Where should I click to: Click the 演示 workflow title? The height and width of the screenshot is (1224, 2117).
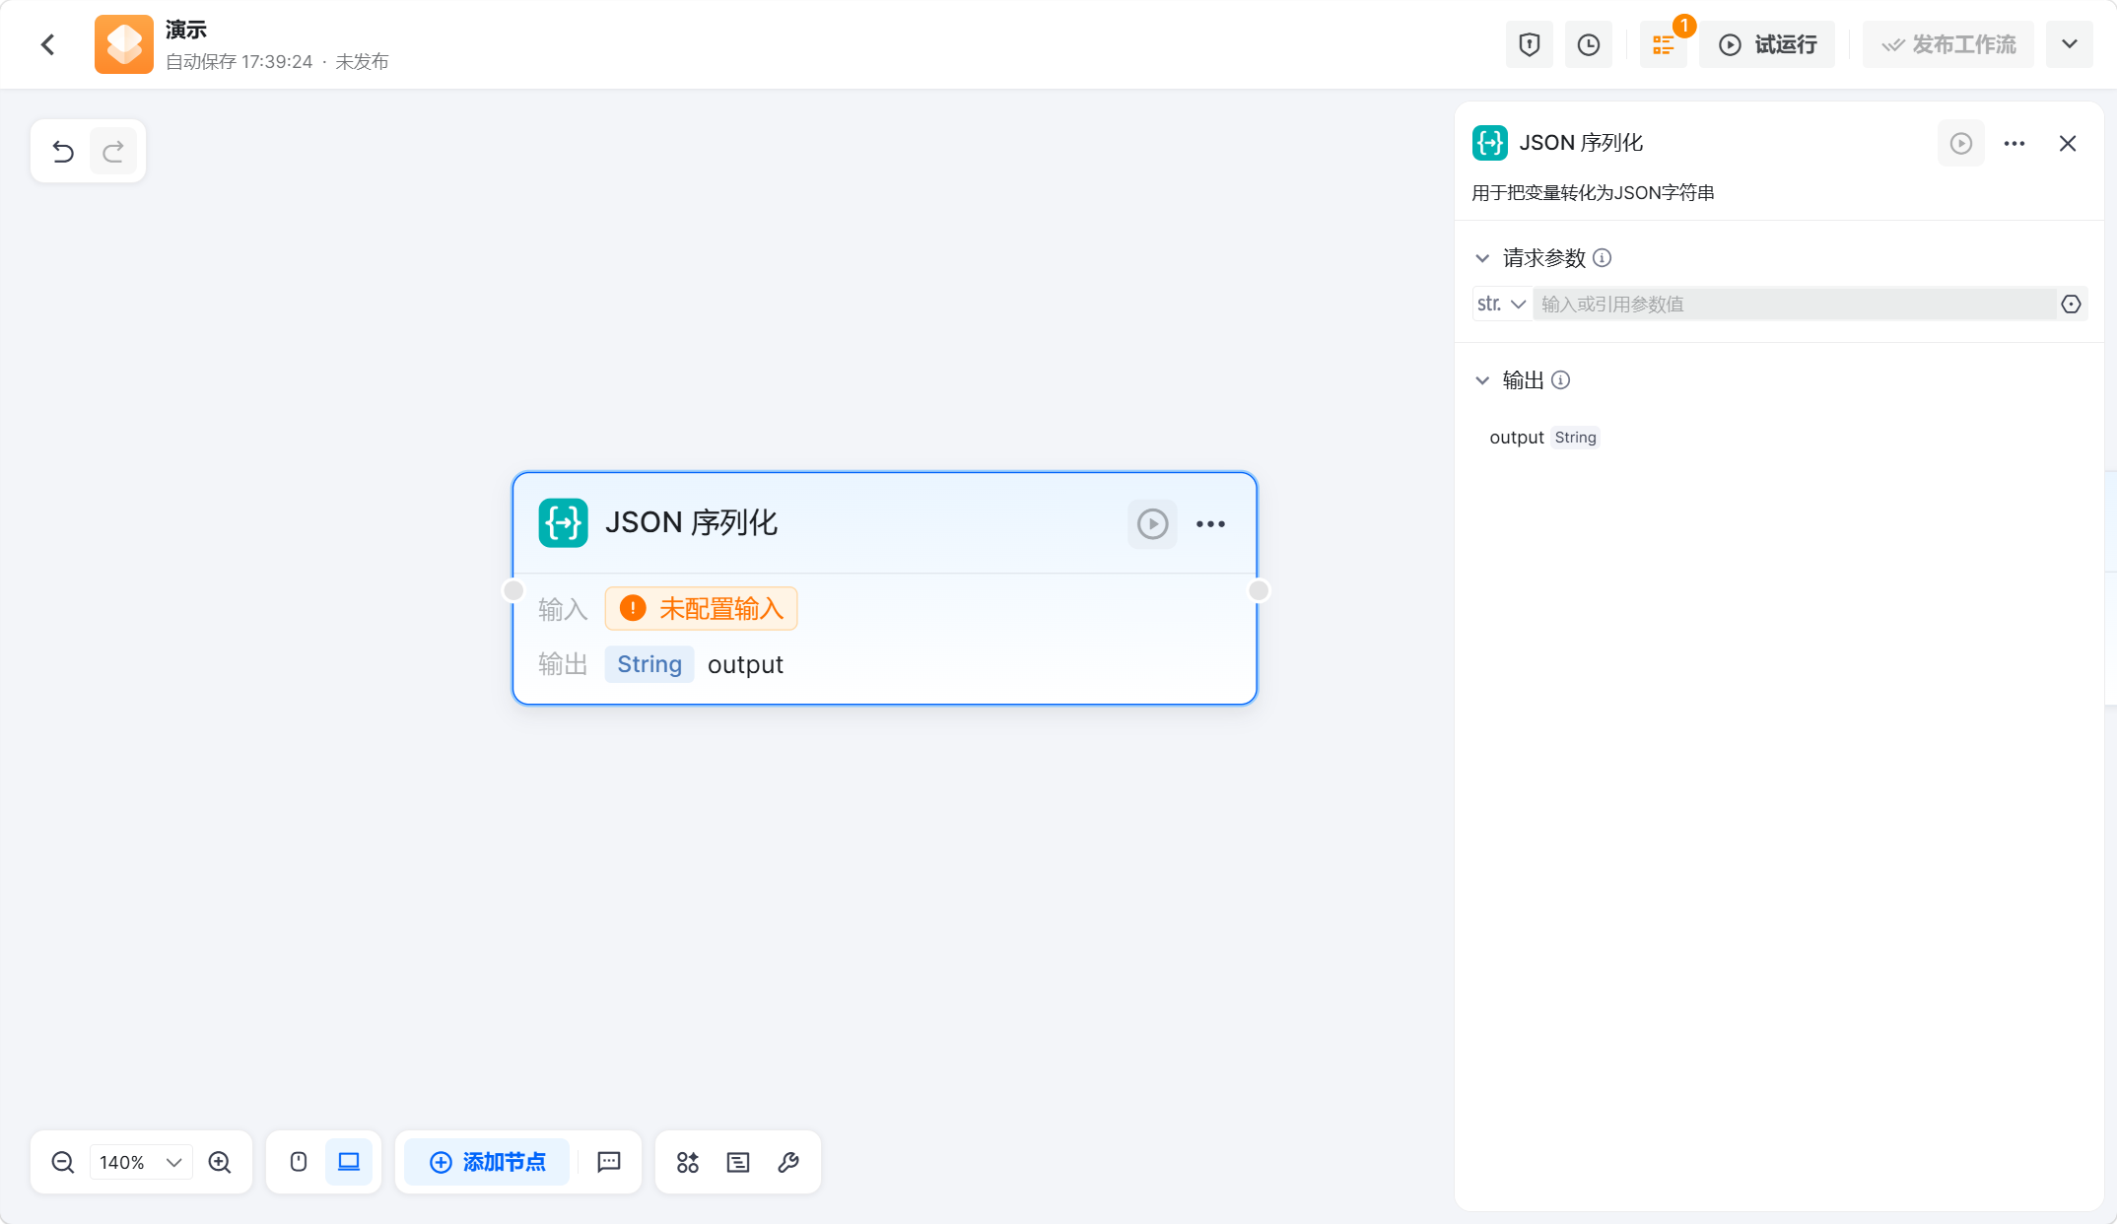tap(186, 30)
